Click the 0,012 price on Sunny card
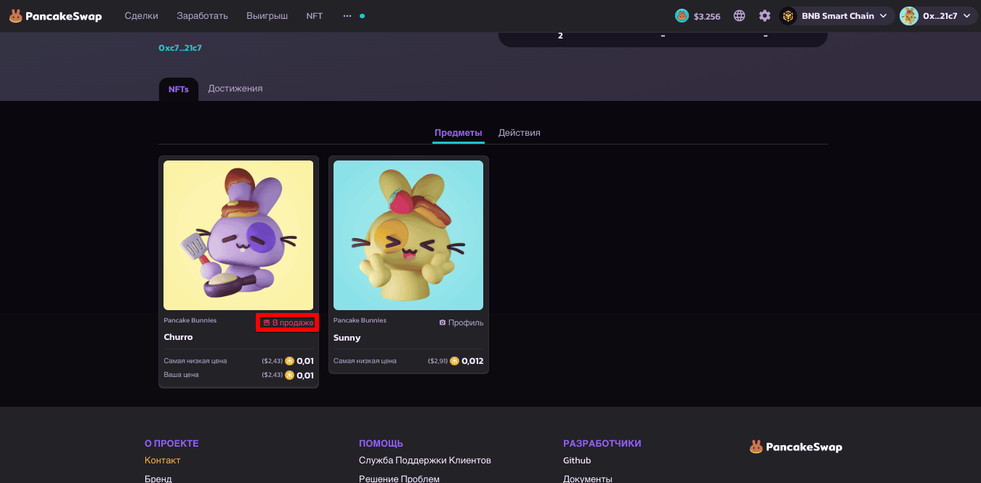Screen dimensions: 981x483 [472, 361]
